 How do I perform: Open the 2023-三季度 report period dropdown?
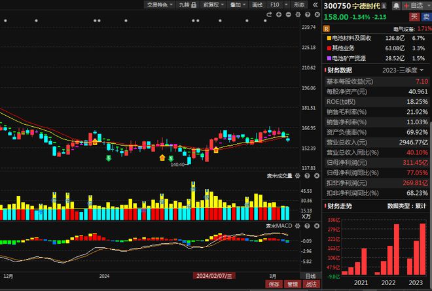pos(403,71)
